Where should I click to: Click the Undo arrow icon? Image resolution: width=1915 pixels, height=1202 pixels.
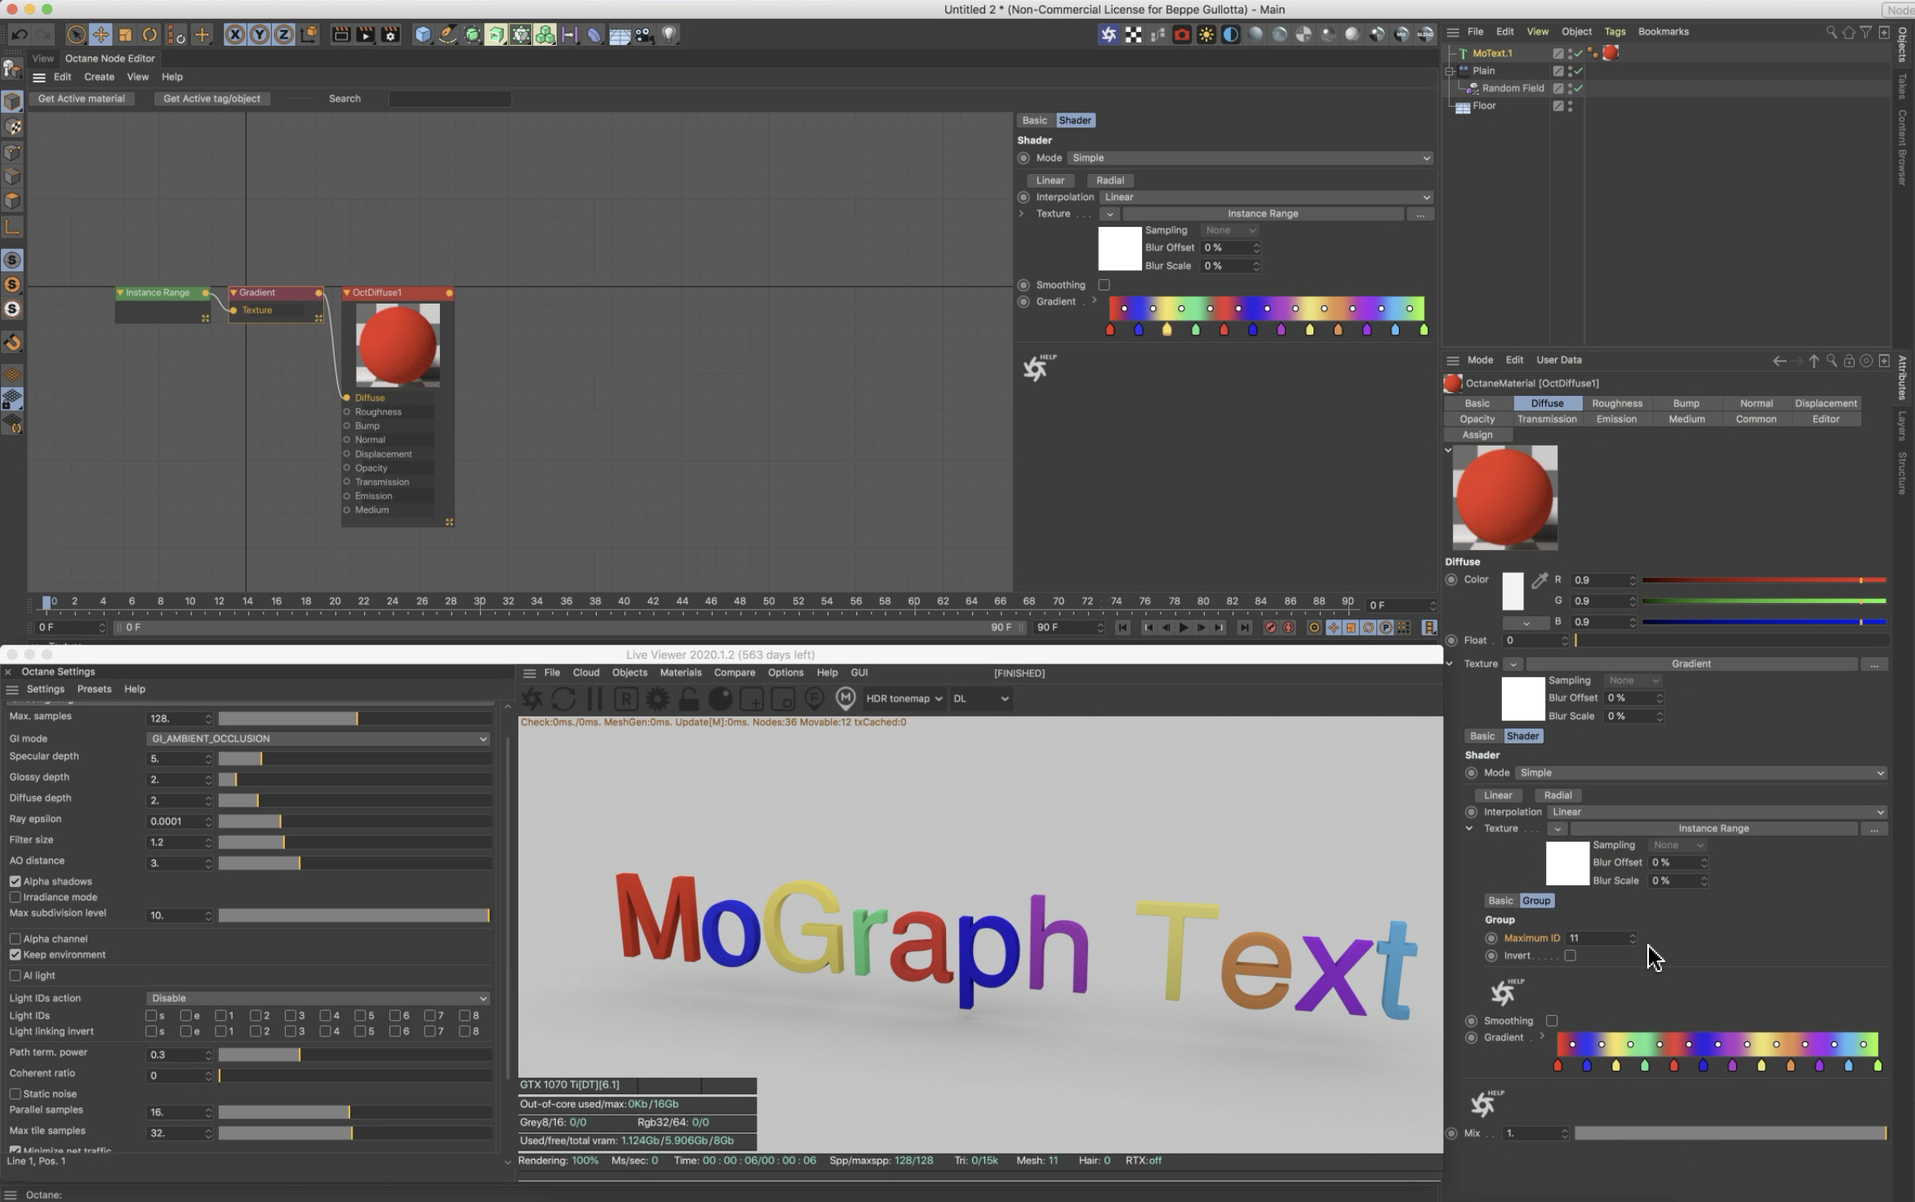(x=19, y=34)
